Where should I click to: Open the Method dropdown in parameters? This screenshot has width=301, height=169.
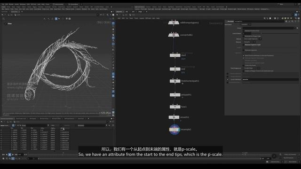pyautogui.click(x=253, y=39)
